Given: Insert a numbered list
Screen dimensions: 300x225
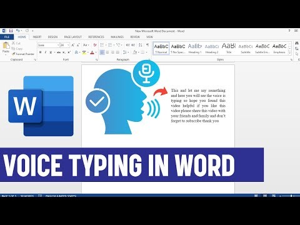Looking at the screenshot, I should (x=110, y=45).
